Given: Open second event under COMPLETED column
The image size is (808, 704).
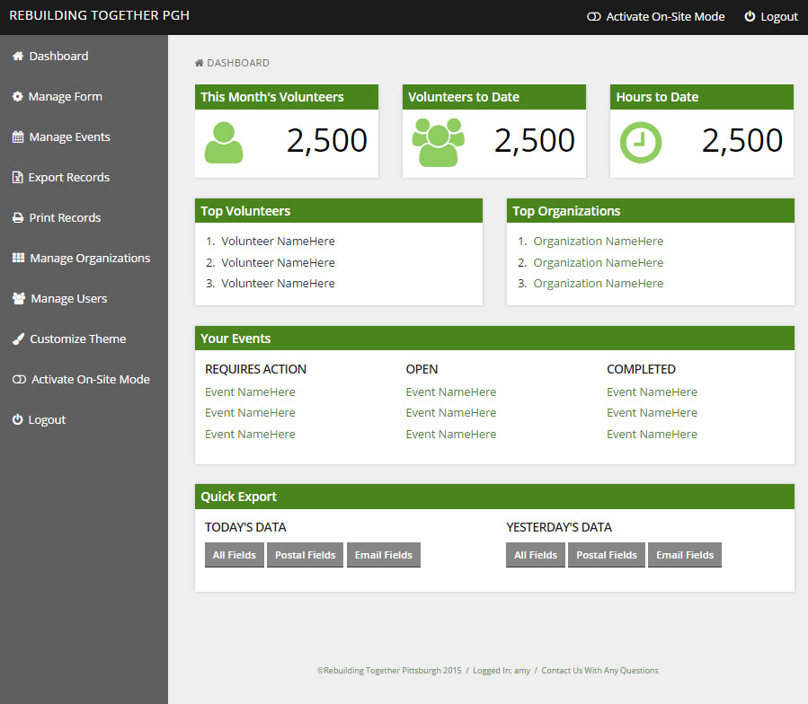Looking at the screenshot, I should tap(652, 412).
